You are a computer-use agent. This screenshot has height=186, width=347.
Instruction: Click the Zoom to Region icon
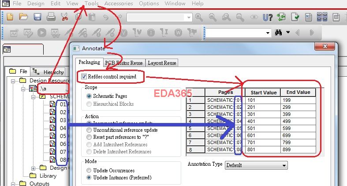[x=226, y=17]
